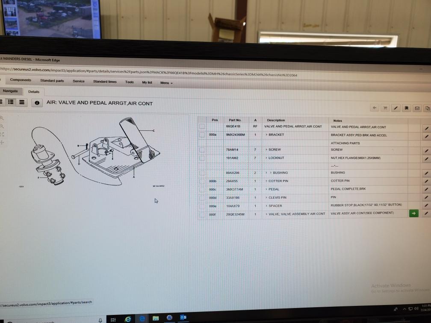Click pencil icon on LOCKNUT row
The image size is (431, 323).
426,159
